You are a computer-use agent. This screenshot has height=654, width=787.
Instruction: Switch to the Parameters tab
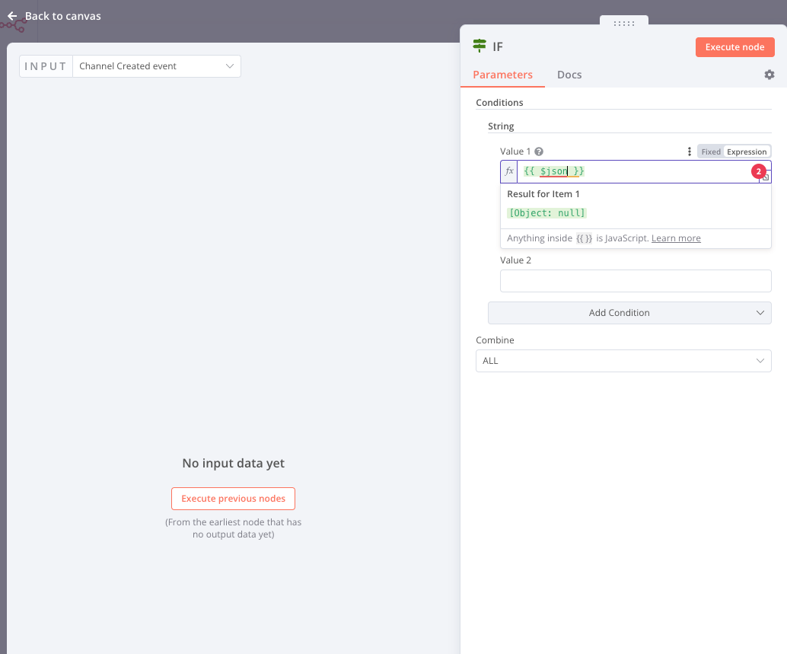coord(502,75)
